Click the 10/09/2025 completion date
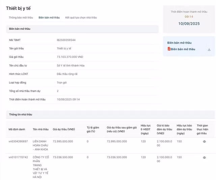The width and height of the screenshot is (216, 180). click(189, 24)
